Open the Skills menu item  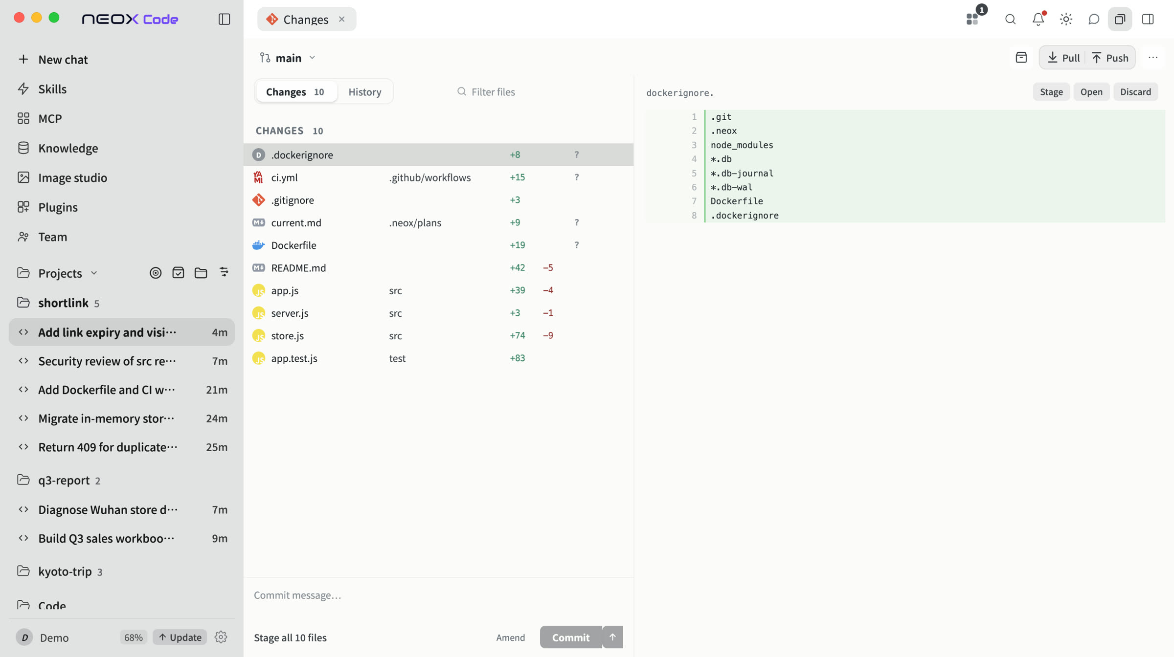tap(121, 89)
